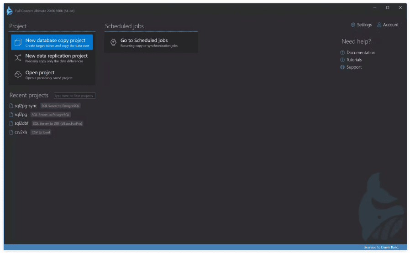
Task: Open the Tutorials link
Action: [351, 60]
